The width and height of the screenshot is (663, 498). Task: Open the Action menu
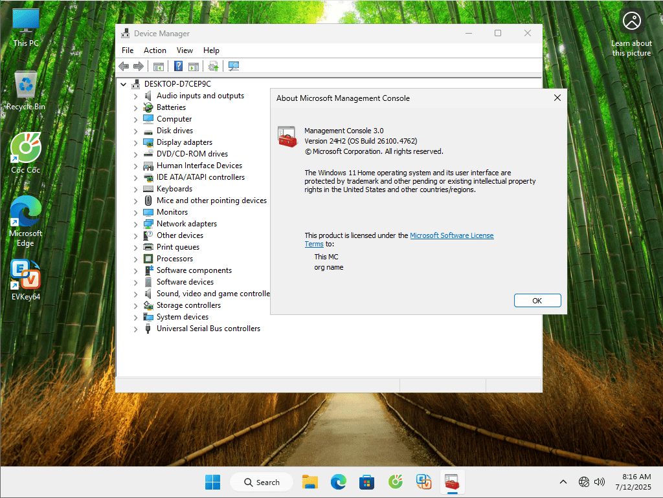[155, 50]
